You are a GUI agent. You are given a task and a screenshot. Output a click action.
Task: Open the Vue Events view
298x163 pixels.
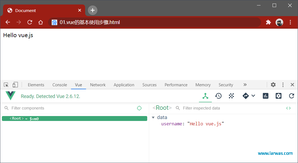tap(231, 96)
